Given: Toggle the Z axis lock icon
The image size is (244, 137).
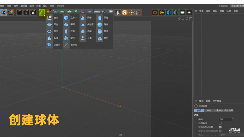Looking at the screenshot, I should coord(4,12).
